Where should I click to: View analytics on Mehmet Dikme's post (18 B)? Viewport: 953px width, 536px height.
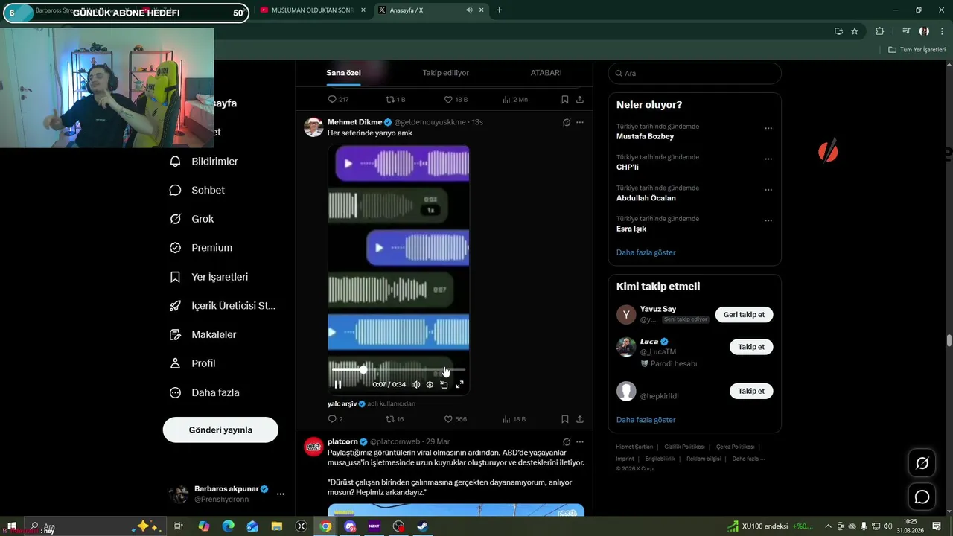pos(514,419)
